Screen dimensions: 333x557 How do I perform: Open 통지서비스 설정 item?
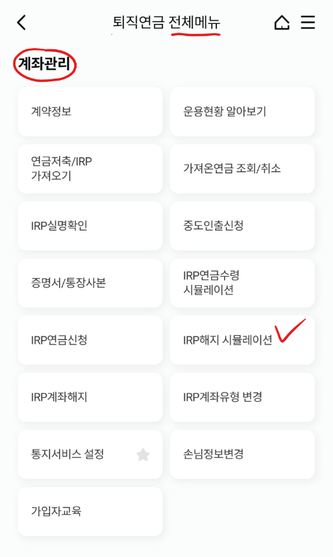[90, 454]
